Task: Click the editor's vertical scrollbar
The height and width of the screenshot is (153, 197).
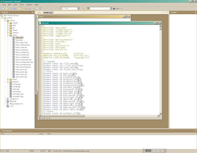Action: tap(160, 68)
